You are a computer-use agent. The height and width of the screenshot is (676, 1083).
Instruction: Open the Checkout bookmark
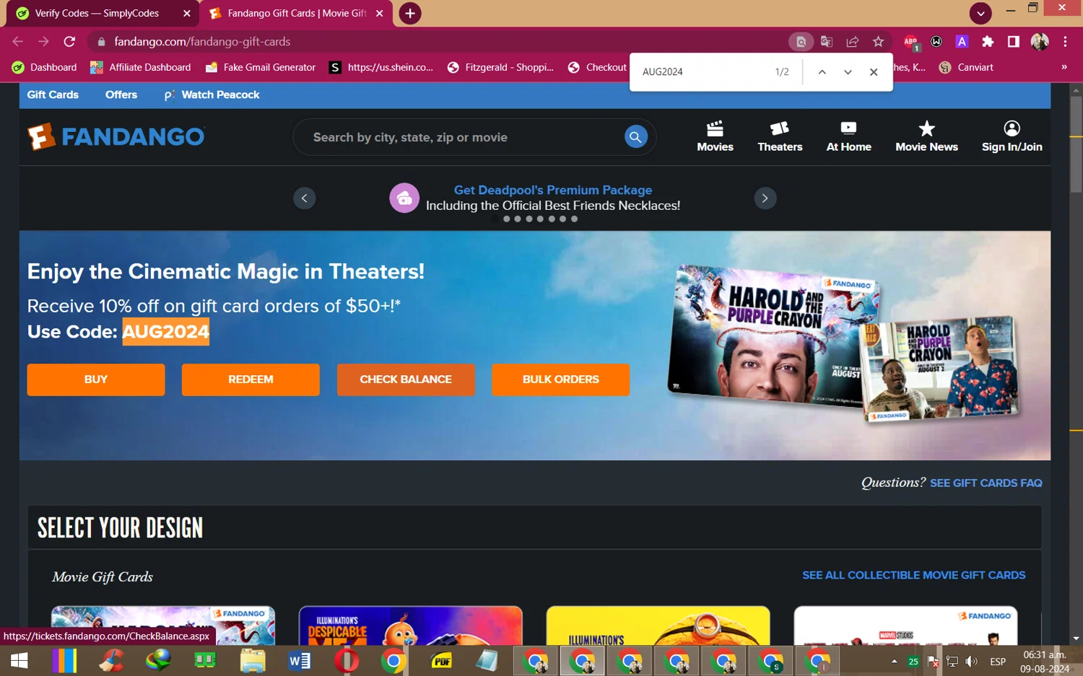pos(597,67)
